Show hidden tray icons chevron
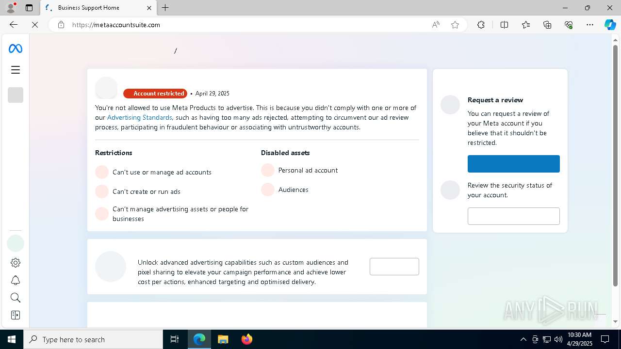Screen dimensions: 621x349 [x=523, y=339]
